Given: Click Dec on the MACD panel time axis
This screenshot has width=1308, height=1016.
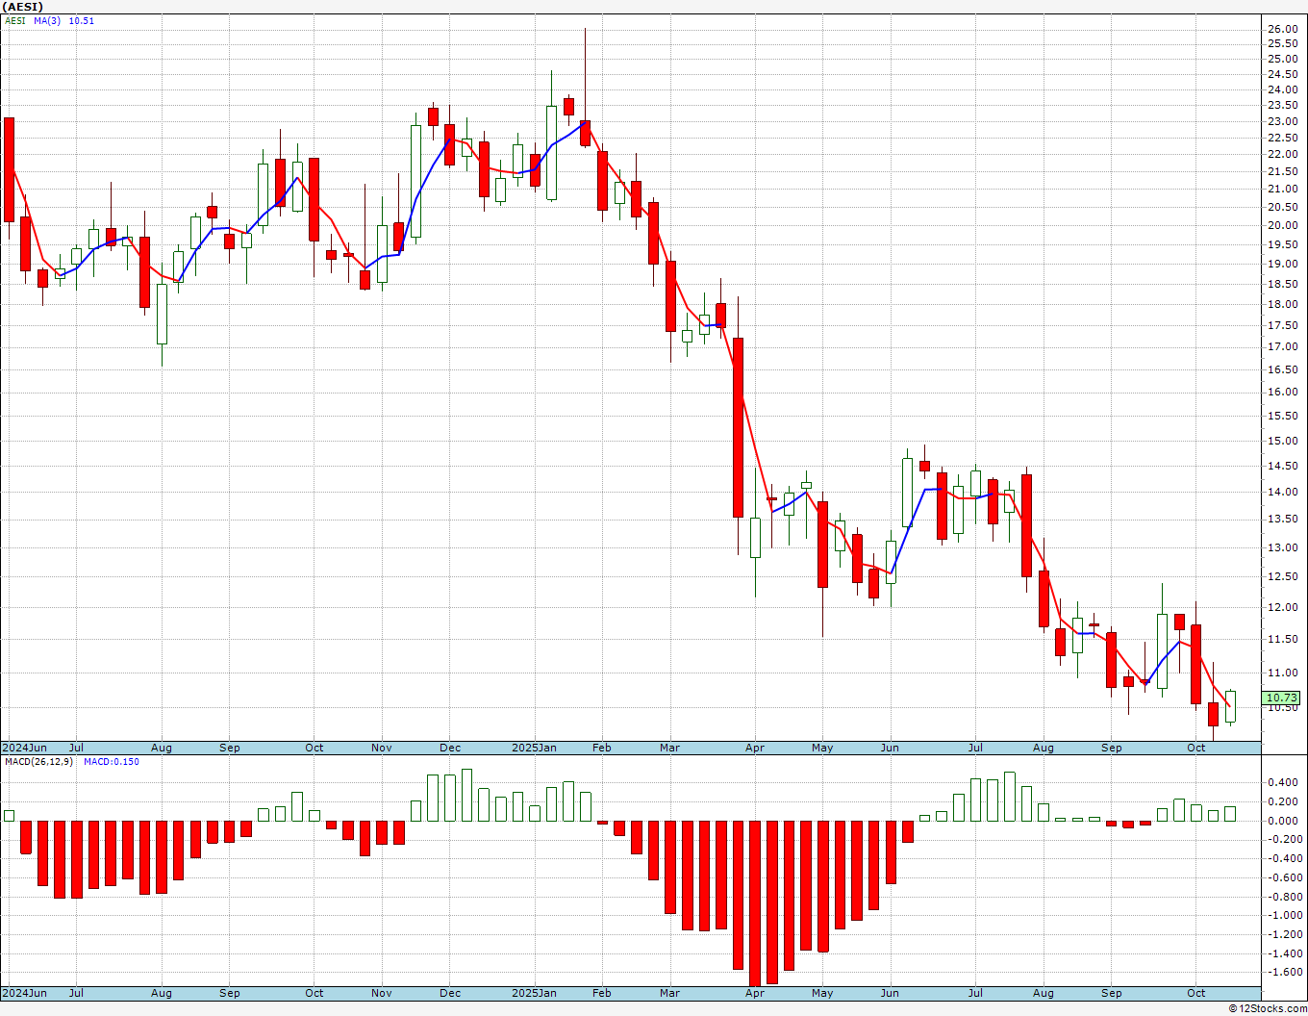Looking at the screenshot, I should pyautogui.click(x=450, y=993).
